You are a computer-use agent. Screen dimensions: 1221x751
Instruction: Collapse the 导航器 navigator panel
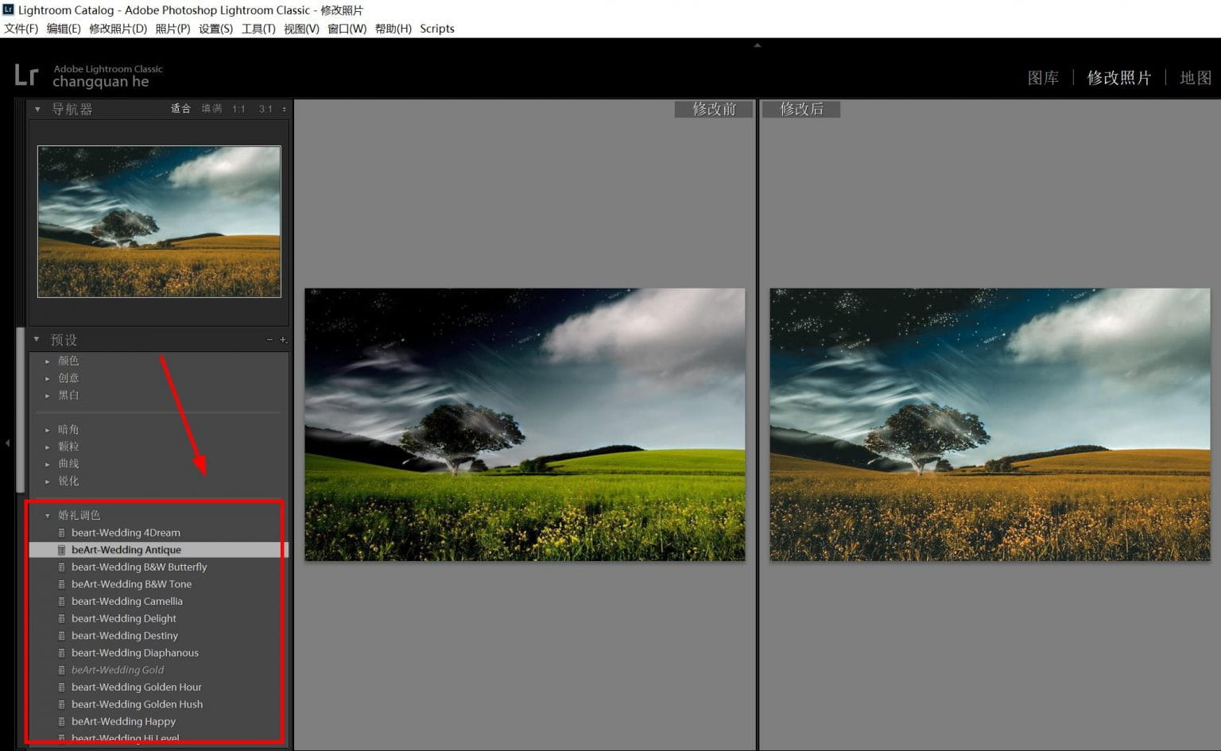37,109
